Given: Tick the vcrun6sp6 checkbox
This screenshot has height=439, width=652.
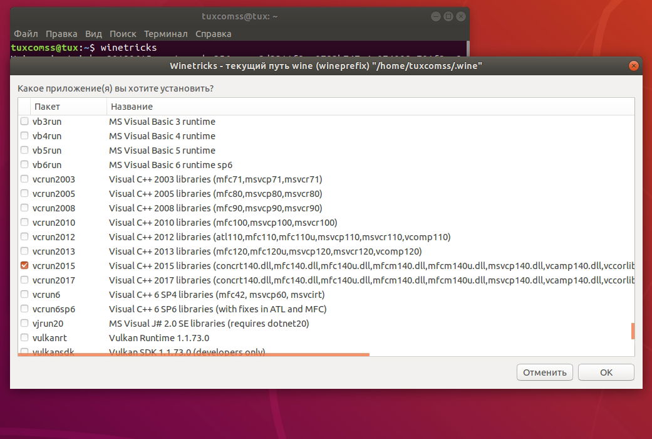Looking at the screenshot, I should (24, 309).
